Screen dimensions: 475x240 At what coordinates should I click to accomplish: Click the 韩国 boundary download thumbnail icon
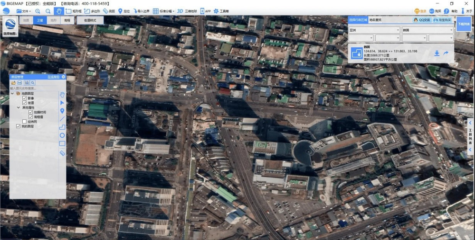pos(357,53)
